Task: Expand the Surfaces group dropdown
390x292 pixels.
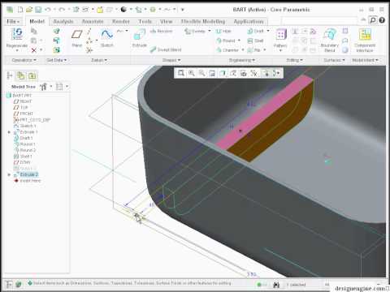Action: pos(334,60)
